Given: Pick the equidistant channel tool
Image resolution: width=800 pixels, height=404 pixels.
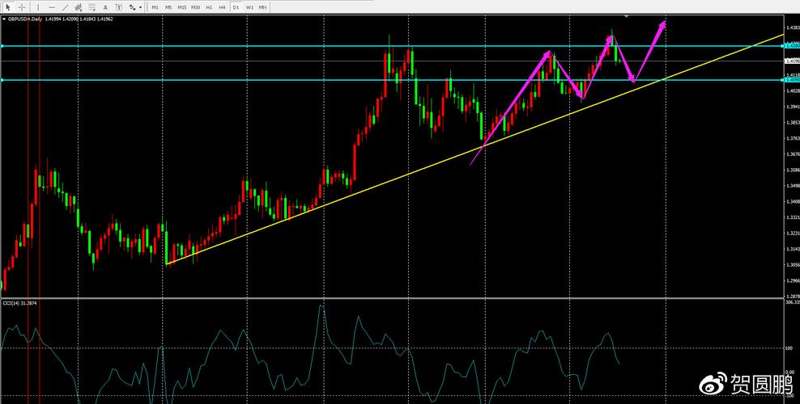Looking at the screenshot, I should pyautogui.click(x=79, y=7).
